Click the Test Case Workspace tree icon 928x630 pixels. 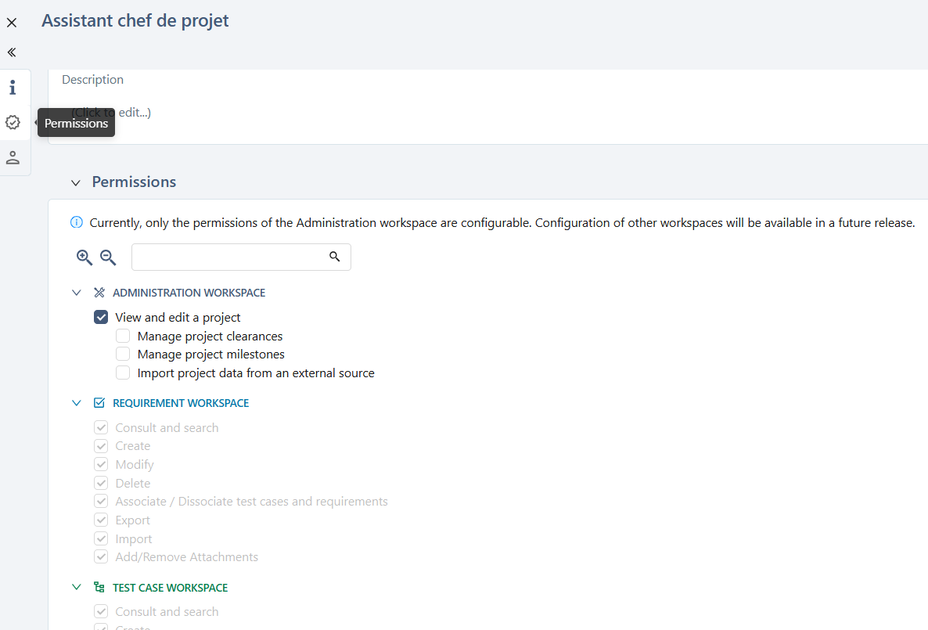coord(99,586)
